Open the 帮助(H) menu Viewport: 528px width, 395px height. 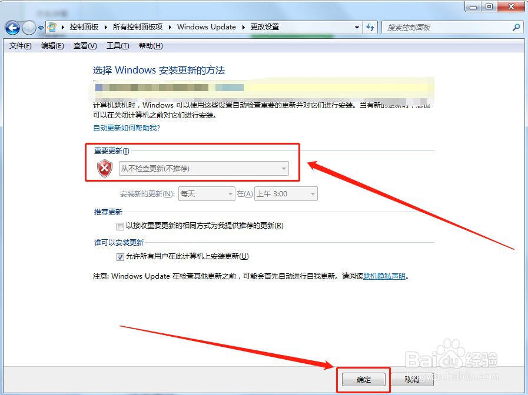151,46
